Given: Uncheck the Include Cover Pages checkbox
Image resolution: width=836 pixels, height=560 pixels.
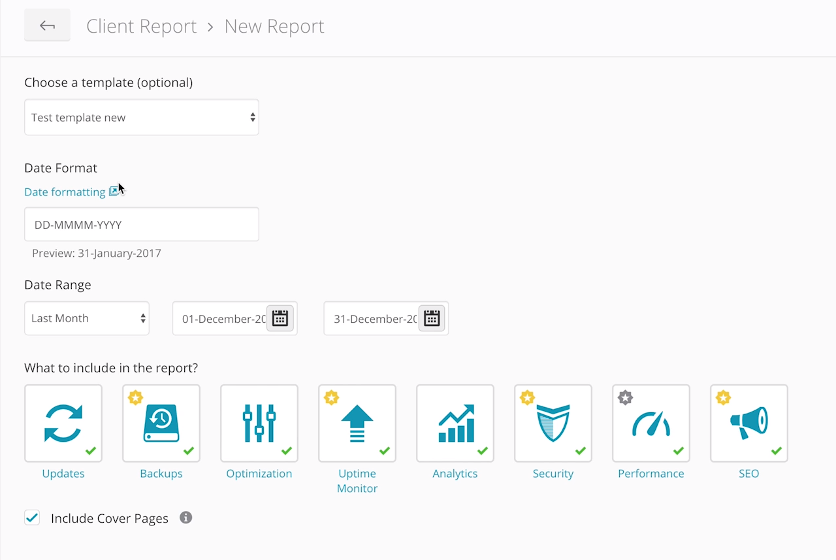Looking at the screenshot, I should coord(32,518).
